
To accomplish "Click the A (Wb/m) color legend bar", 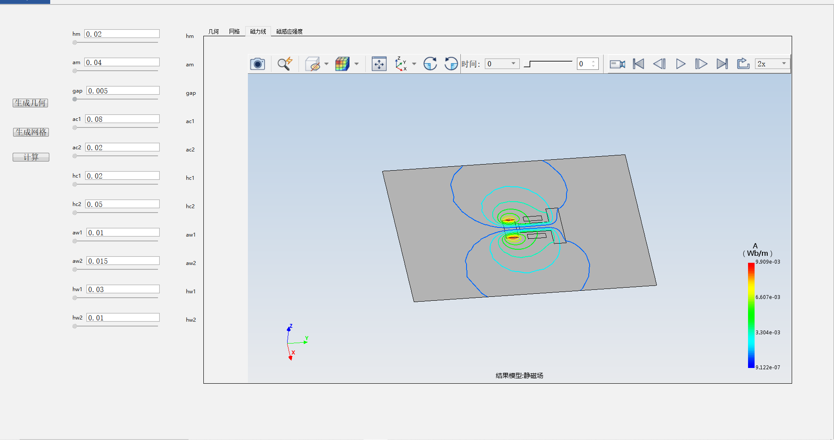I will (x=751, y=315).
